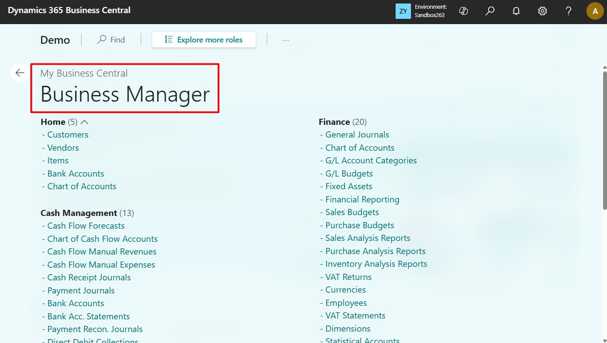Select Explore more roles

click(x=204, y=39)
